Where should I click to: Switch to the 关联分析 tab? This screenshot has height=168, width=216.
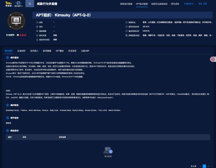click(85, 51)
